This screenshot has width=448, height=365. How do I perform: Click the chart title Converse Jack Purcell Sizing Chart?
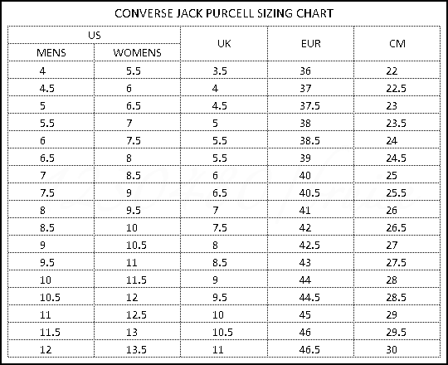pyautogui.click(x=224, y=13)
